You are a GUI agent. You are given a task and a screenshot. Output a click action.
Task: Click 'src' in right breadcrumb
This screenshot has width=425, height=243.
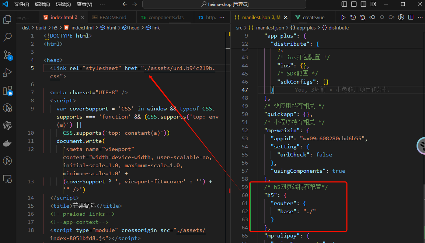[x=239, y=28]
